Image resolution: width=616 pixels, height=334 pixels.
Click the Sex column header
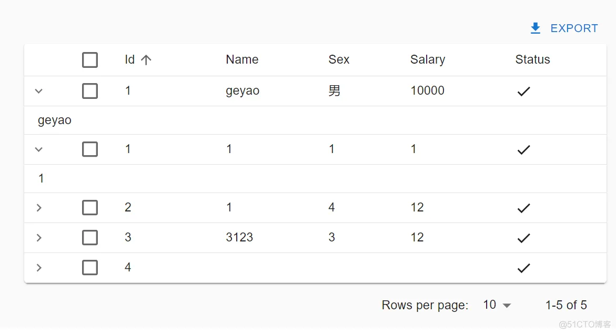click(x=339, y=60)
